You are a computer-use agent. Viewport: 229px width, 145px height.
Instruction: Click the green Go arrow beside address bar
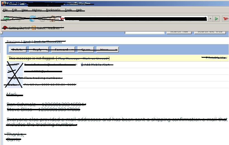click(x=216, y=19)
